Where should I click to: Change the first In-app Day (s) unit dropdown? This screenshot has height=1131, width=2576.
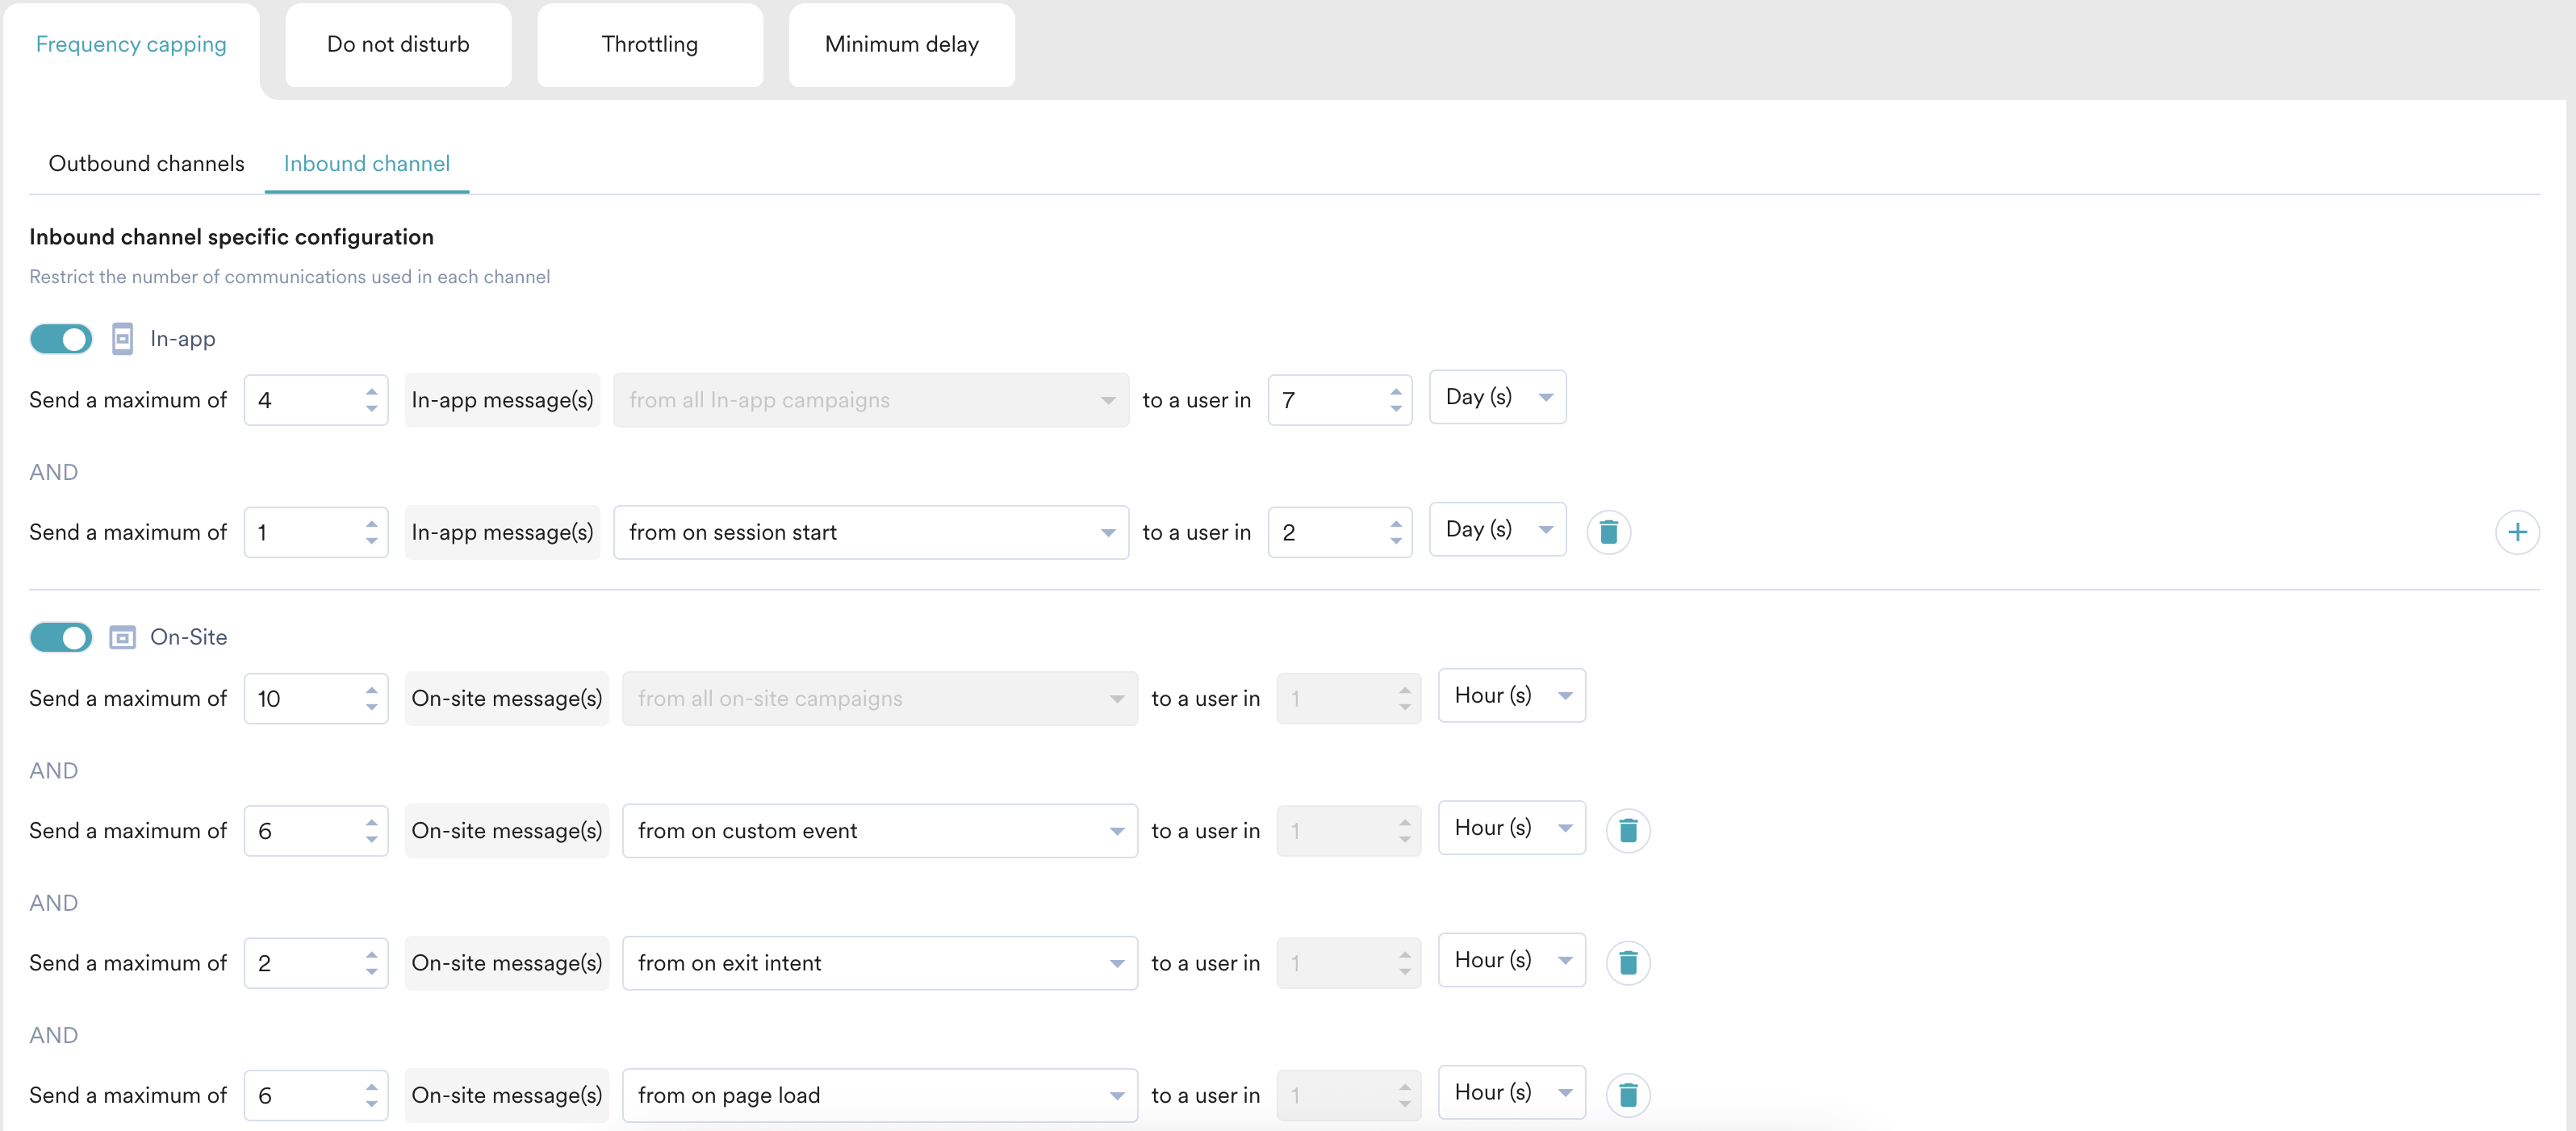point(1497,397)
